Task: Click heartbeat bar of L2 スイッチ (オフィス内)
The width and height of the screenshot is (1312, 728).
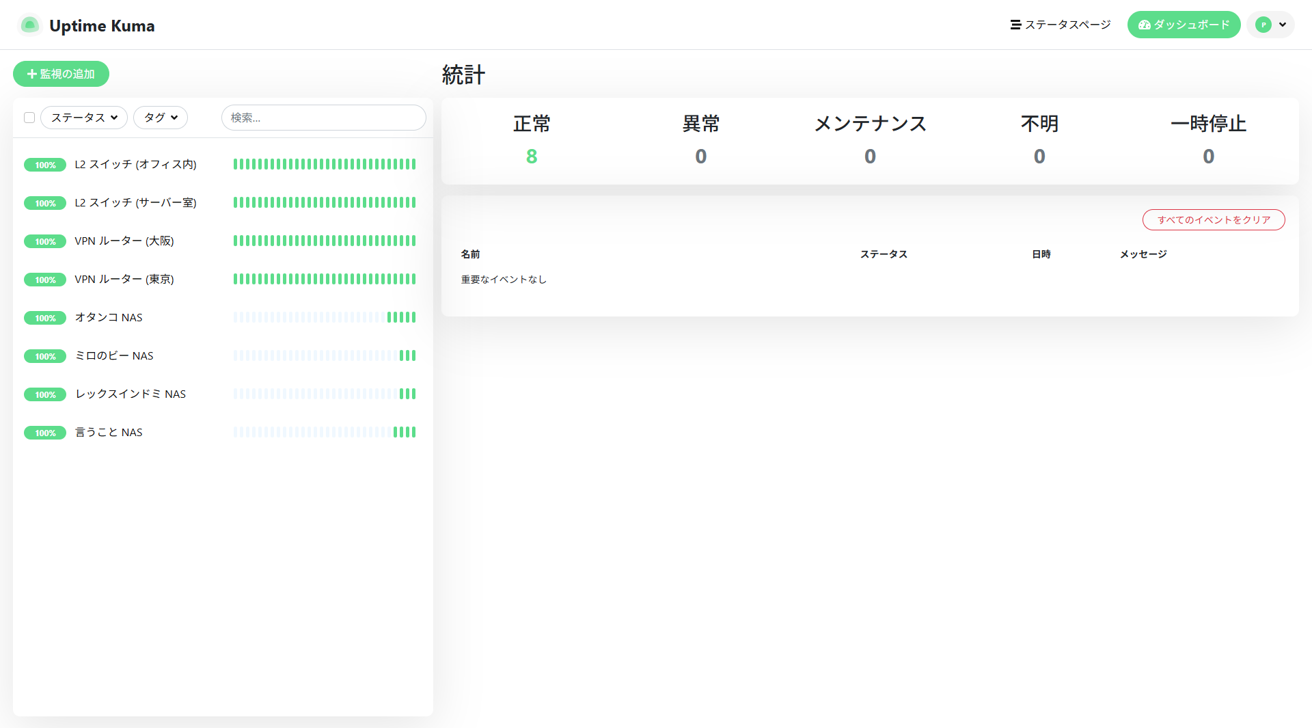Action: [325, 164]
